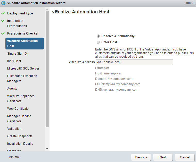Select the Microsoft SQL Server step

click(23, 69)
